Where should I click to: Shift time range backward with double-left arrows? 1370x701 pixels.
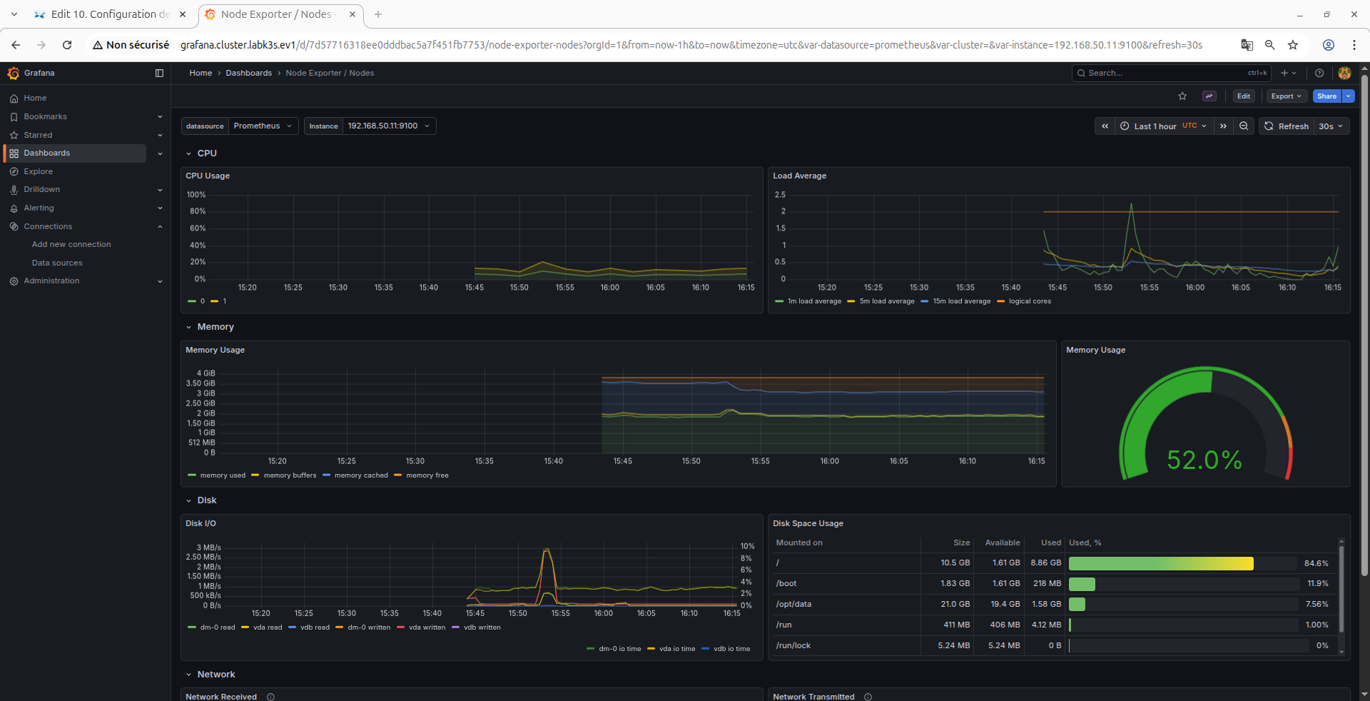coord(1105,126)
